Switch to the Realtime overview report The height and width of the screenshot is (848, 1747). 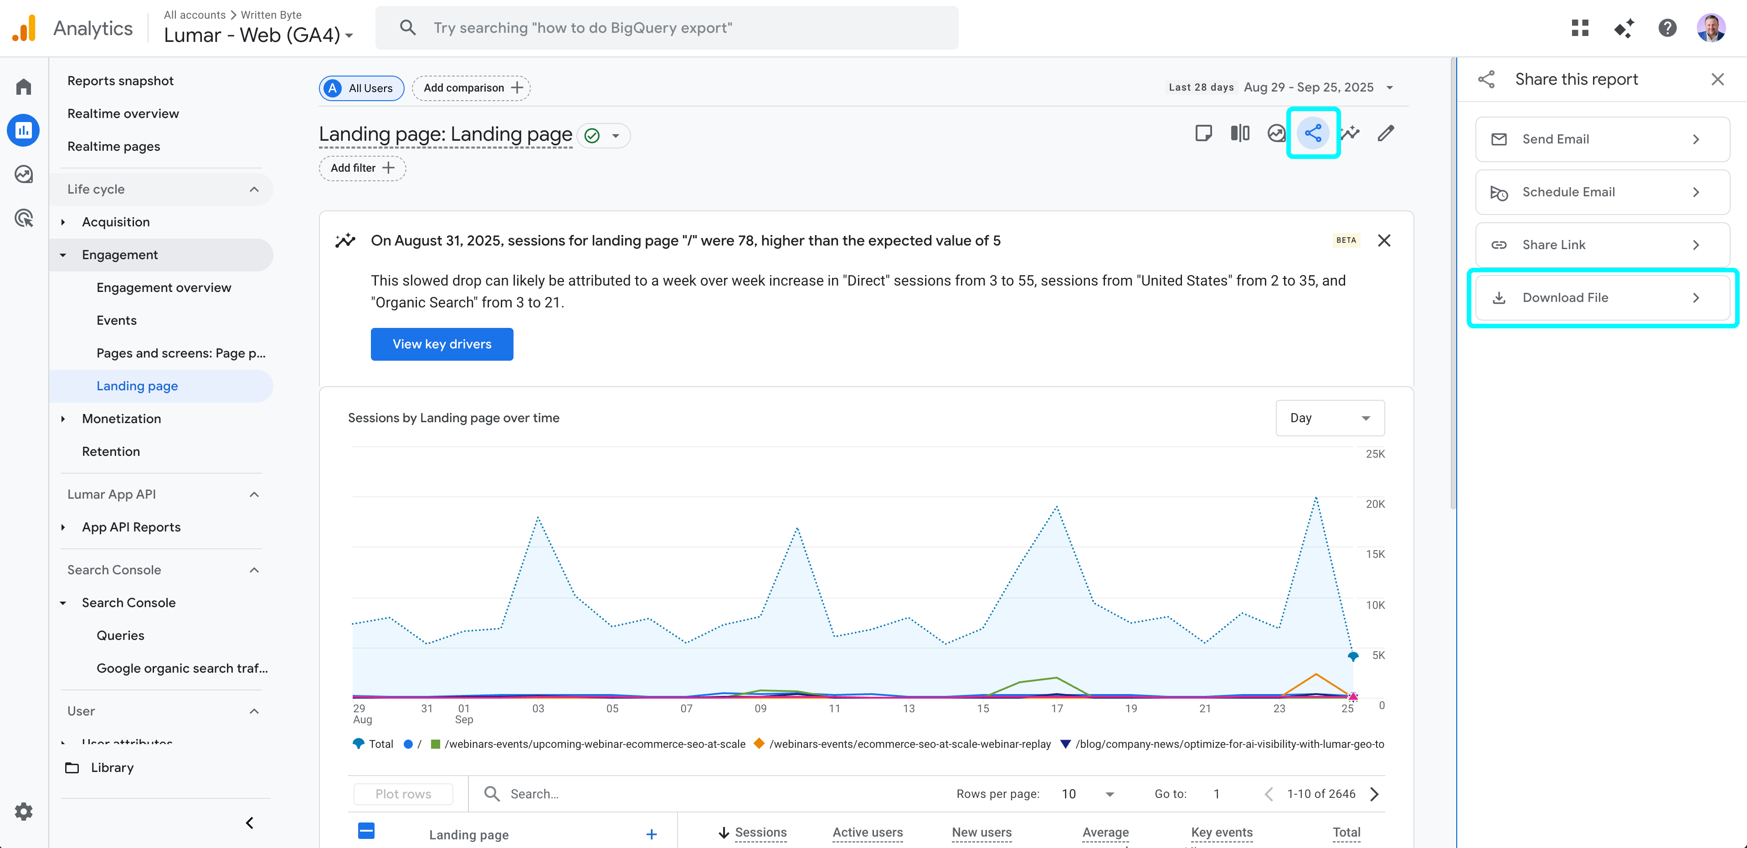tap(123, 113)
